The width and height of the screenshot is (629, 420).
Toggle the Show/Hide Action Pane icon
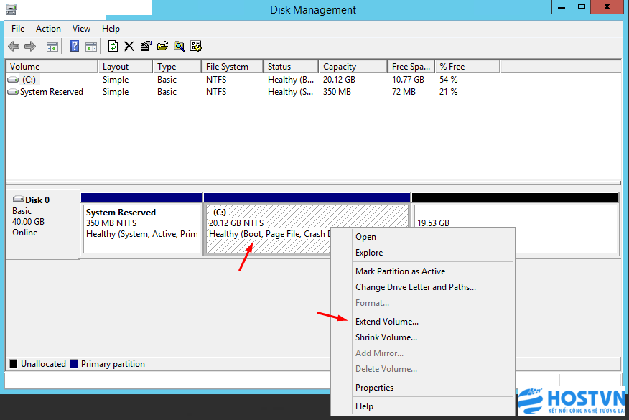click(x=91, y=47)
